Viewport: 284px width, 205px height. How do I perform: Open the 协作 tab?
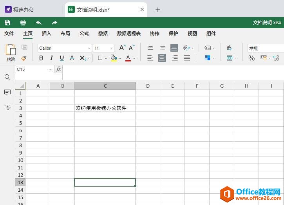154,34
